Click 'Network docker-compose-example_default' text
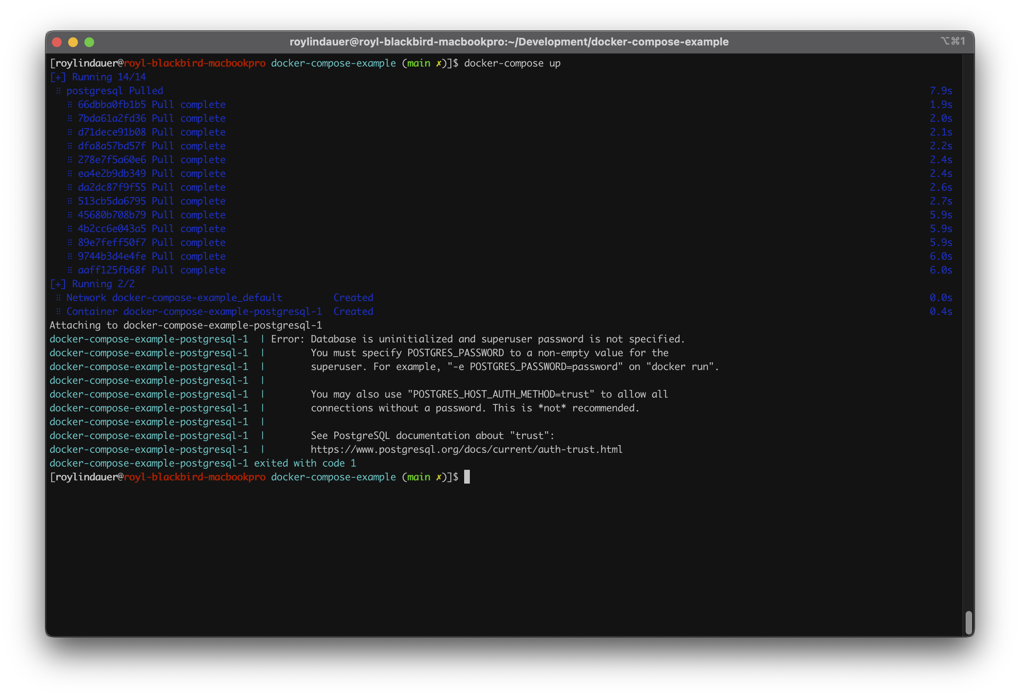Screen dimensions: 1020x697 pyautogui.click(x=174, y=298)
